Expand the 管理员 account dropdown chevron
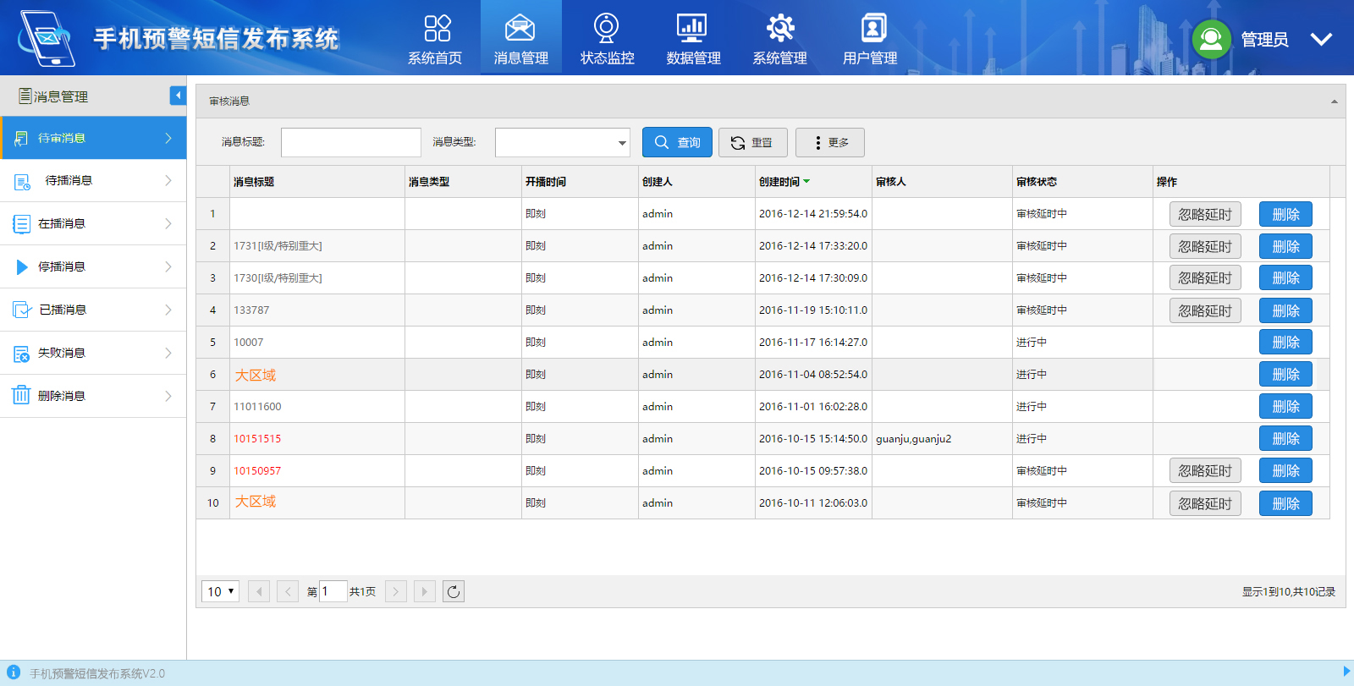Screen dimensions: 1354x686 [x=1321, y=39]
